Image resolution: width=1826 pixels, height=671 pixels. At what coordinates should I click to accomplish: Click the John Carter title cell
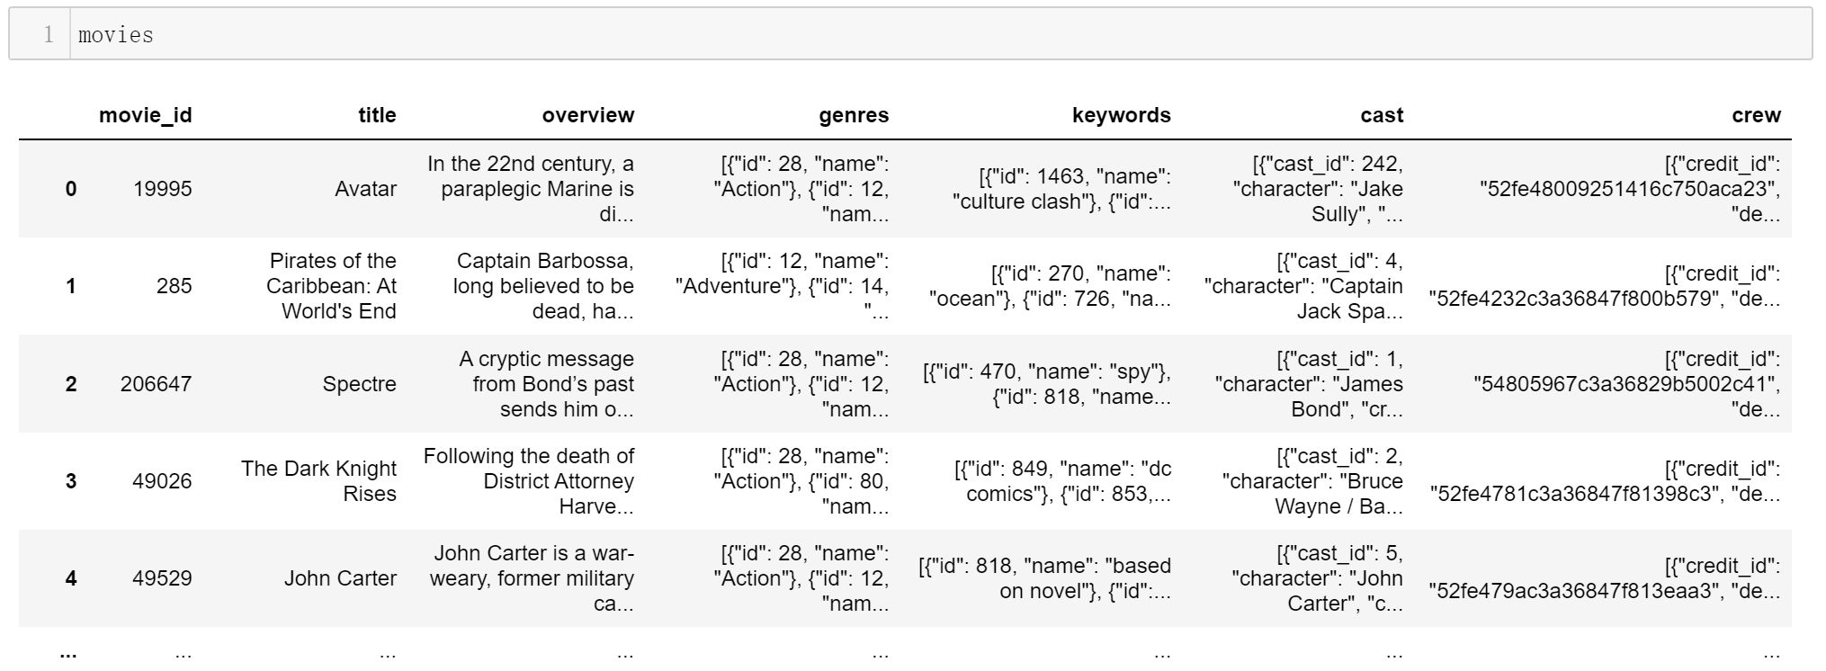point(340,578)
